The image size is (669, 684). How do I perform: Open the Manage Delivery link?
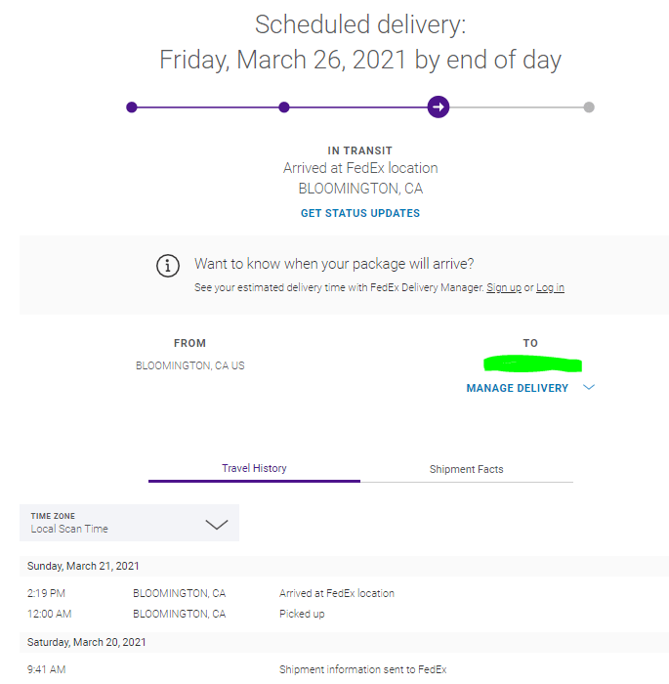click(x=517, y=388)
